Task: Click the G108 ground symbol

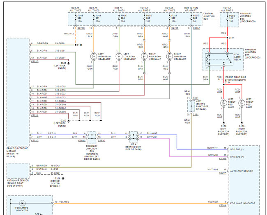Action: (223, 122)
